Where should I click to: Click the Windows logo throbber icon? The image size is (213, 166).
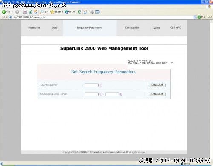tap(210, 6)
